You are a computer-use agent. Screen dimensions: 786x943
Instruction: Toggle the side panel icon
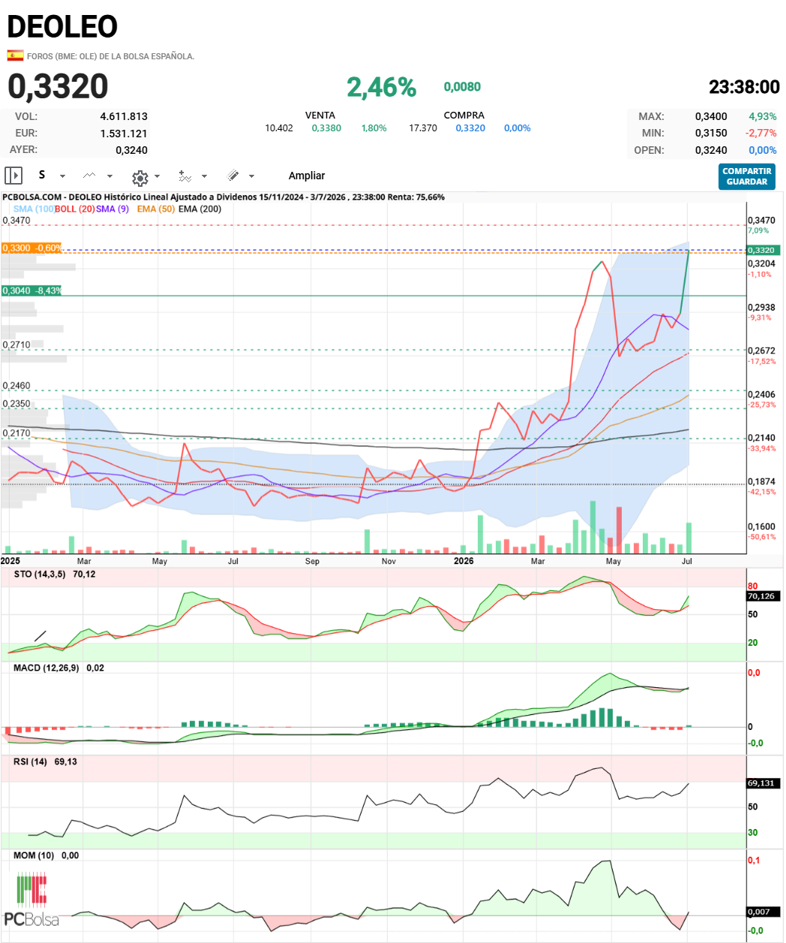(x=13, y=176)
